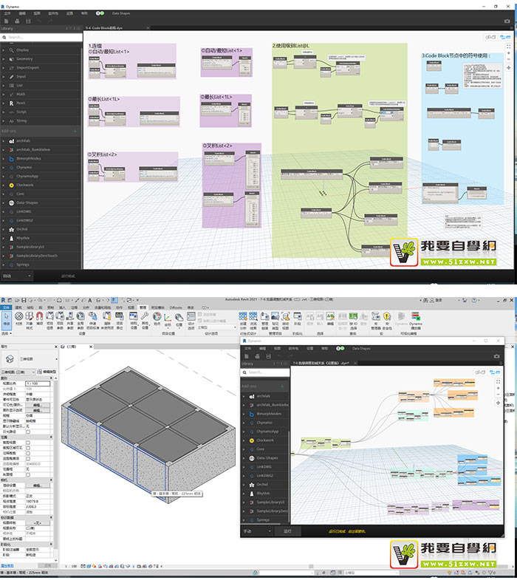
Task: Open design options main model (主模型) dropdown in Revit
Action: (216, 327)
